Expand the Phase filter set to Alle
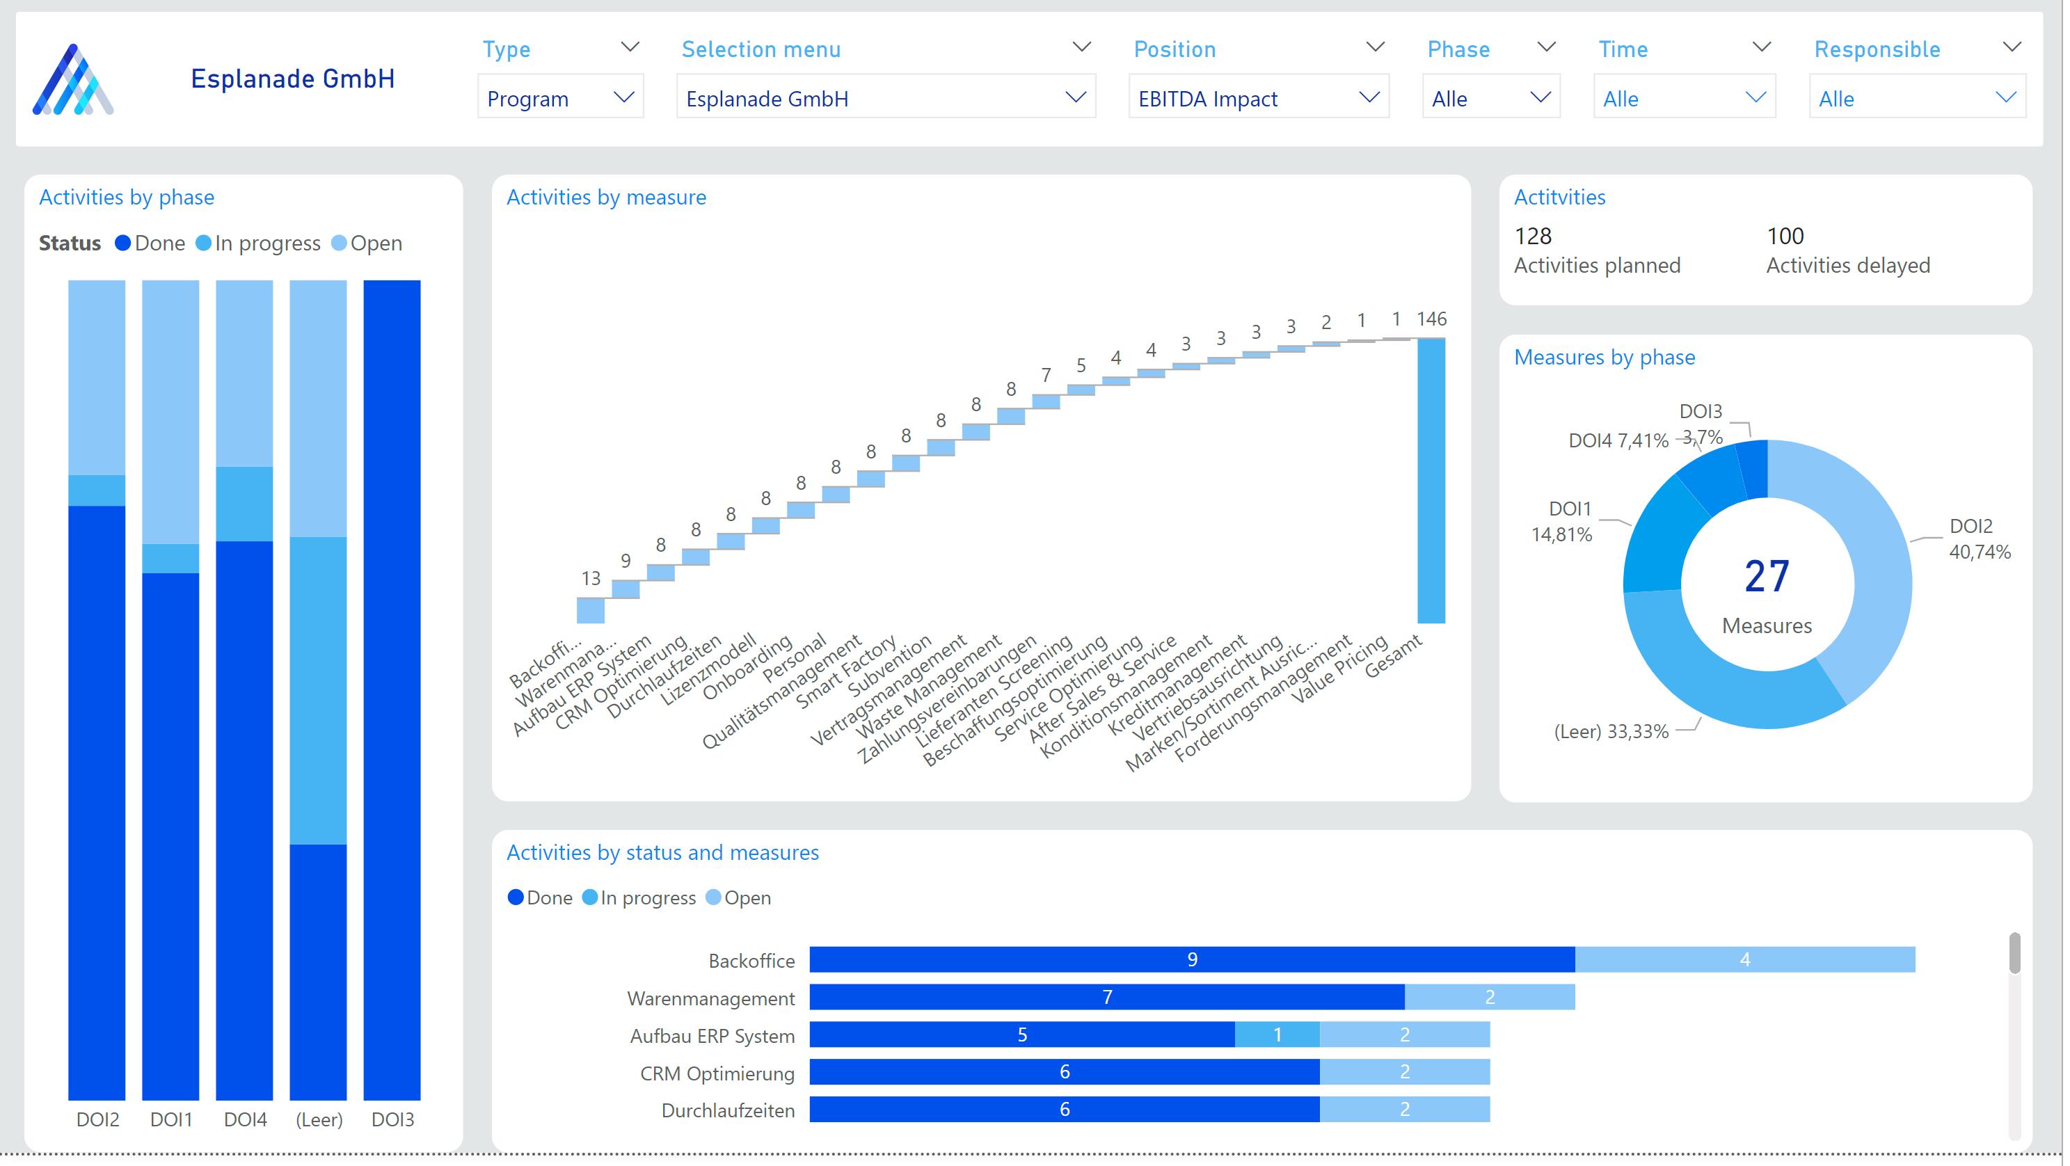The image size is (2070, 1166). pyautogui.click(x=1490, y=97)
